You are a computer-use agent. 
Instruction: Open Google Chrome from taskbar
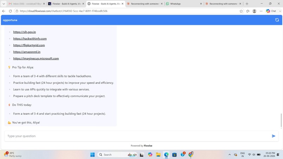[191, 155]
